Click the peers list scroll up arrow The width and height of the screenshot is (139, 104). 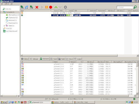click(137, 62)
